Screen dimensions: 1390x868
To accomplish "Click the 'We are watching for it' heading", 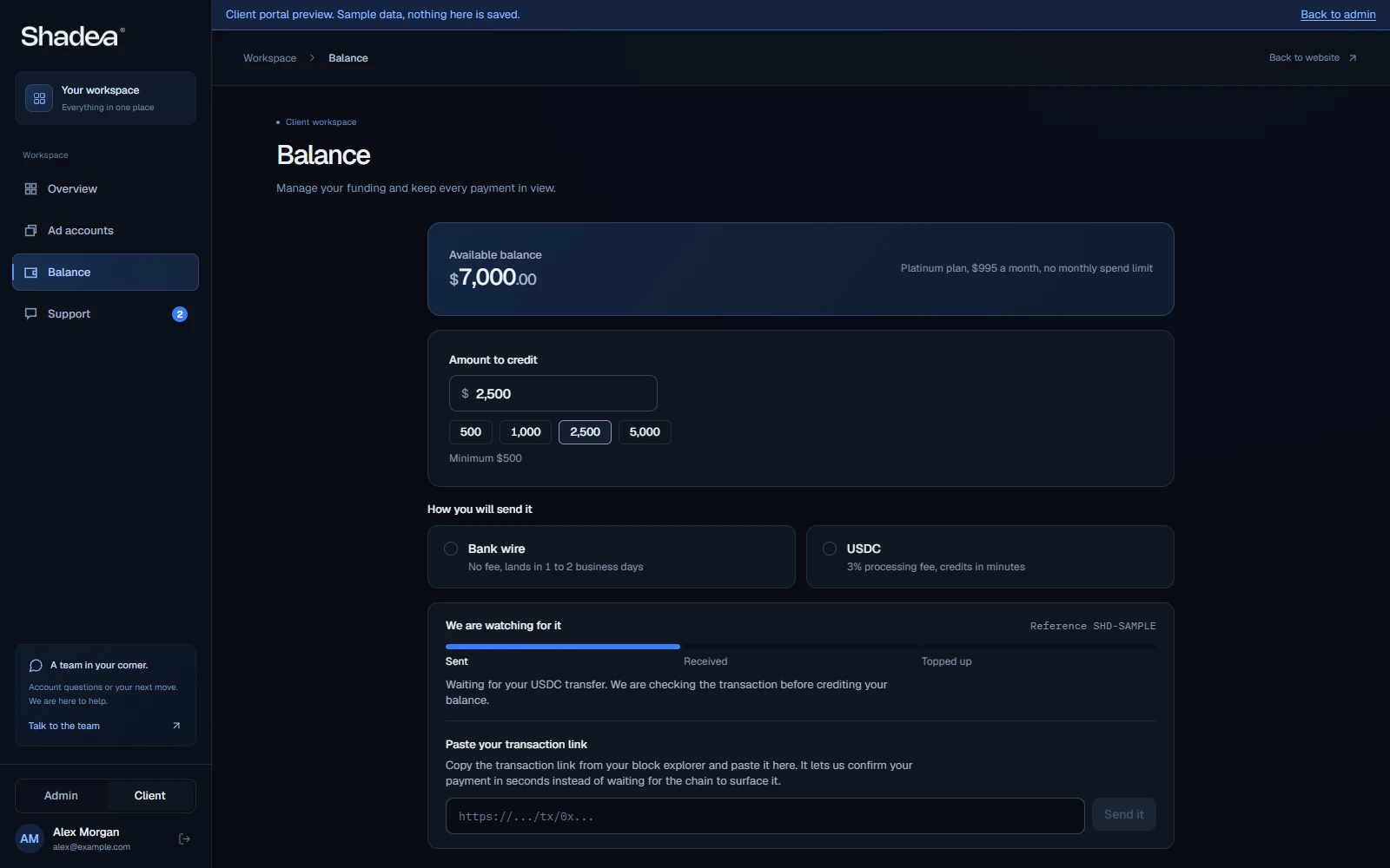I will pos(503,626).
